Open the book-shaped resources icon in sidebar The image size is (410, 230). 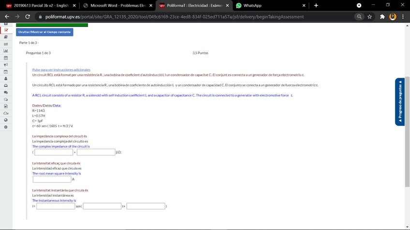click(x=6, y=37)
